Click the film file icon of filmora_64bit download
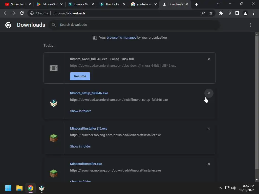This screenshot has height=194, width=259. coord(54,68)
